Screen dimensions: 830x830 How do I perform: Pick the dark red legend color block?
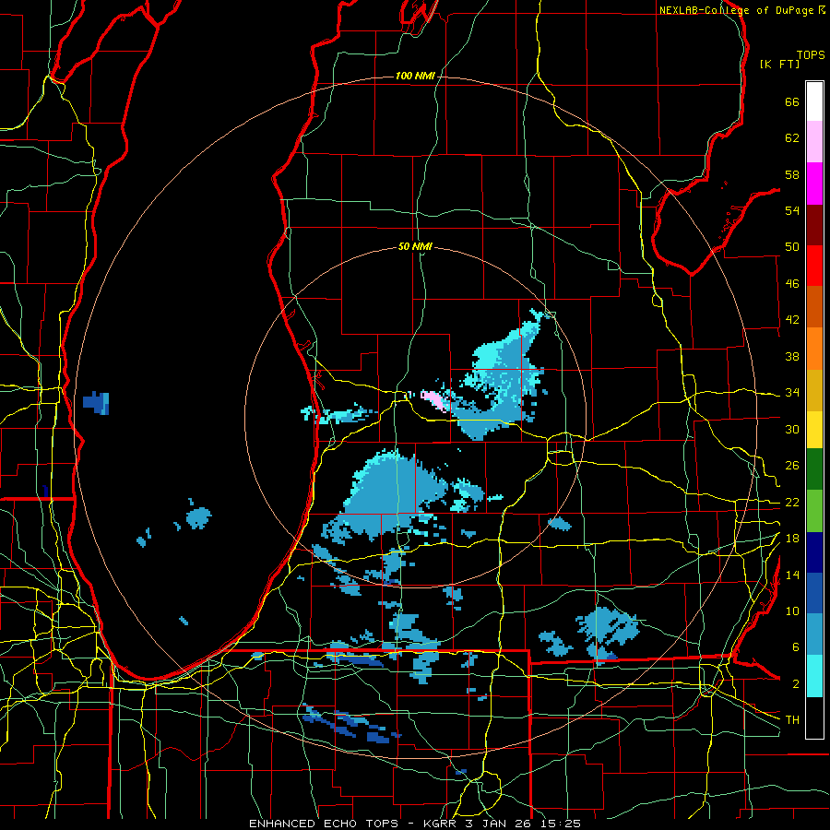coord(814,225)
